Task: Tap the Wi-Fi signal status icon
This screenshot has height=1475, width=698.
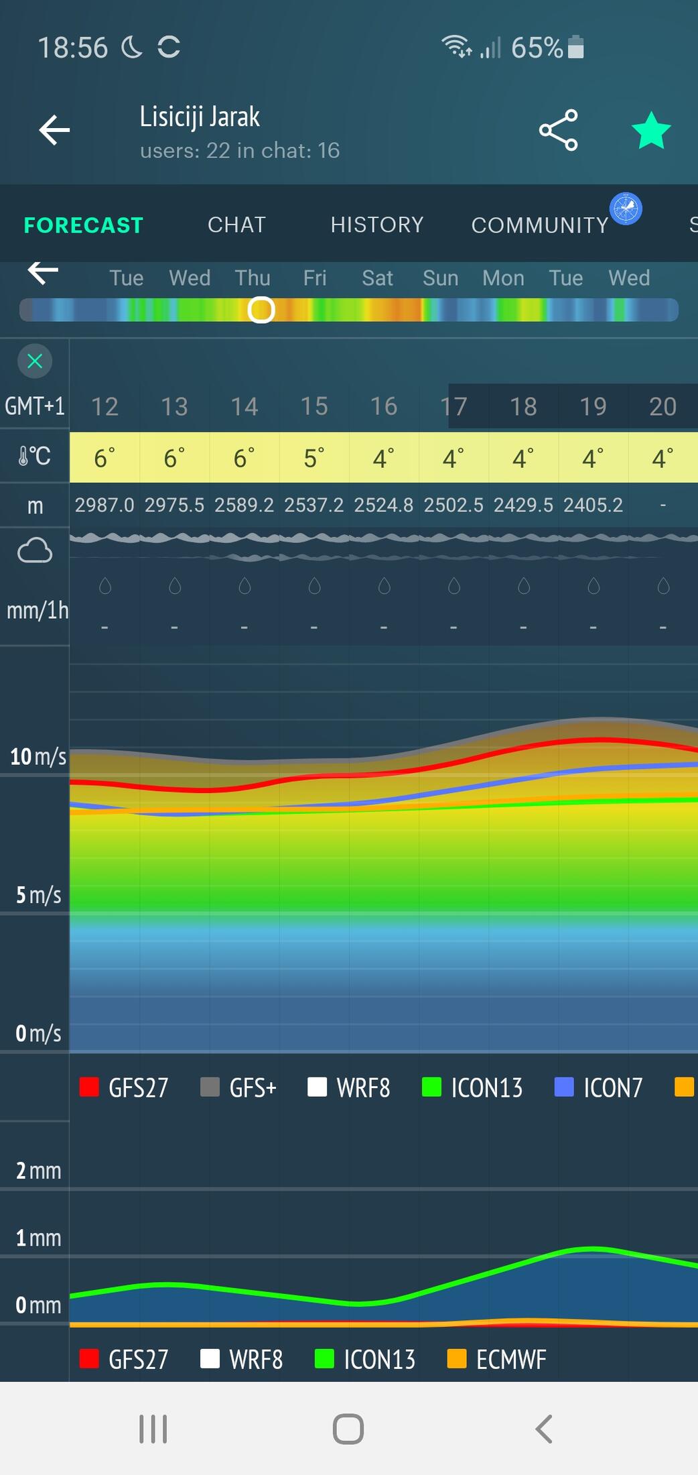Action: pyautogui.click(x=457, y=46)
